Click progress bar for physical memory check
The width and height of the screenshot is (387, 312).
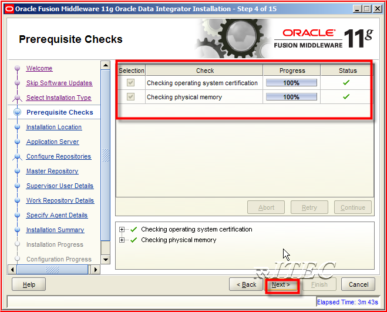[291, 97]
